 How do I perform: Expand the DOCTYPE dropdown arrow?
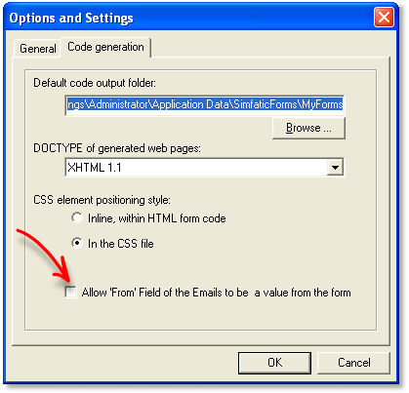click(335, 168)
